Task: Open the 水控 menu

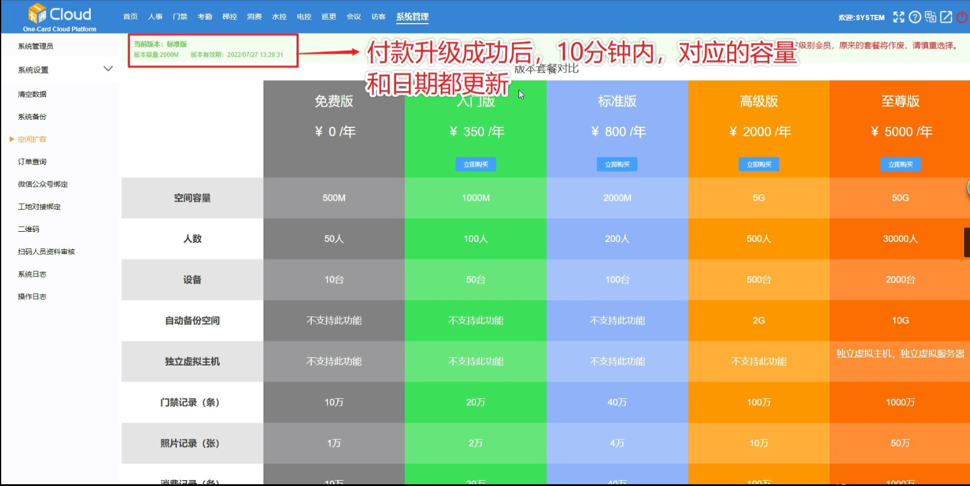Action: (x=279, y=17)
